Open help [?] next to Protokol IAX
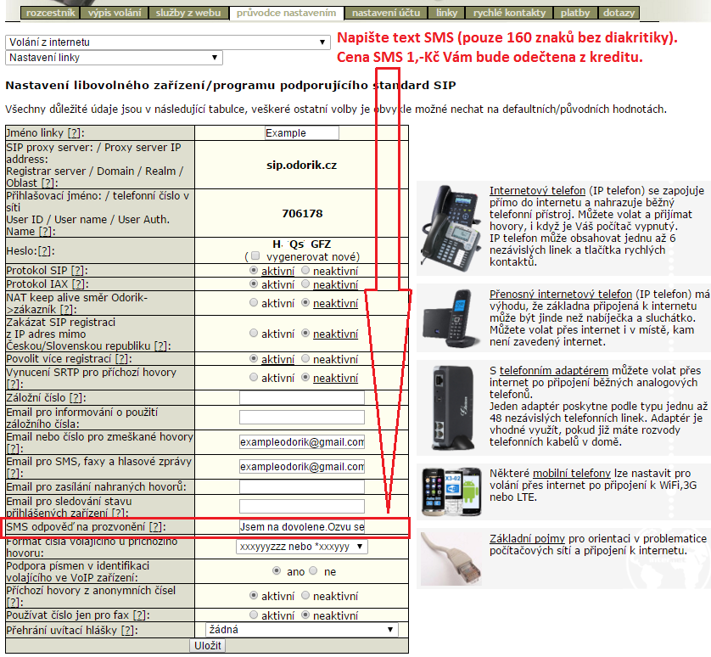The image size is (711, 657). (x=78, y=284)
